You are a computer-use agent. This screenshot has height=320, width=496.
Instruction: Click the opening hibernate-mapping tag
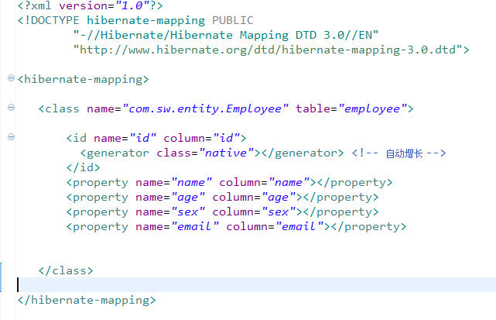84,79
